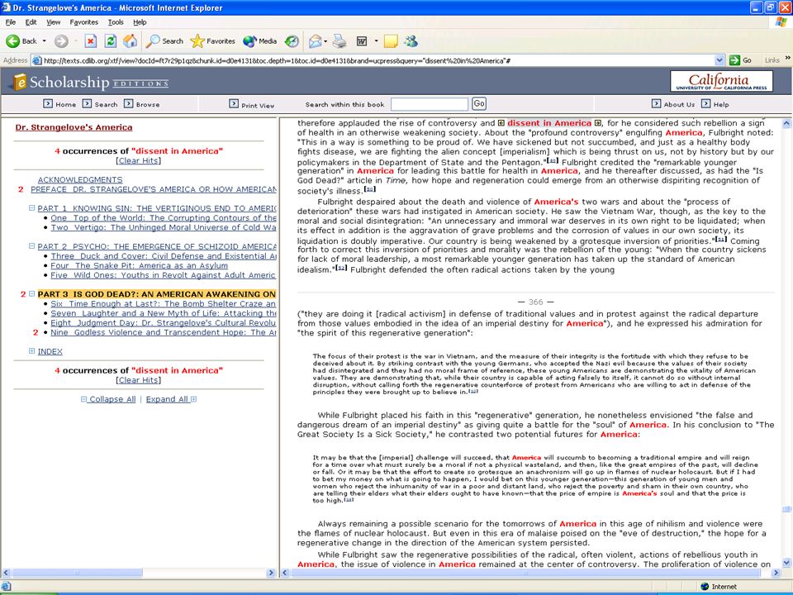Screen dimensions: 793x595
Task: Open chapter Nine Godless Violence and Transcendent Hope
Action: (x=164, y=332)
